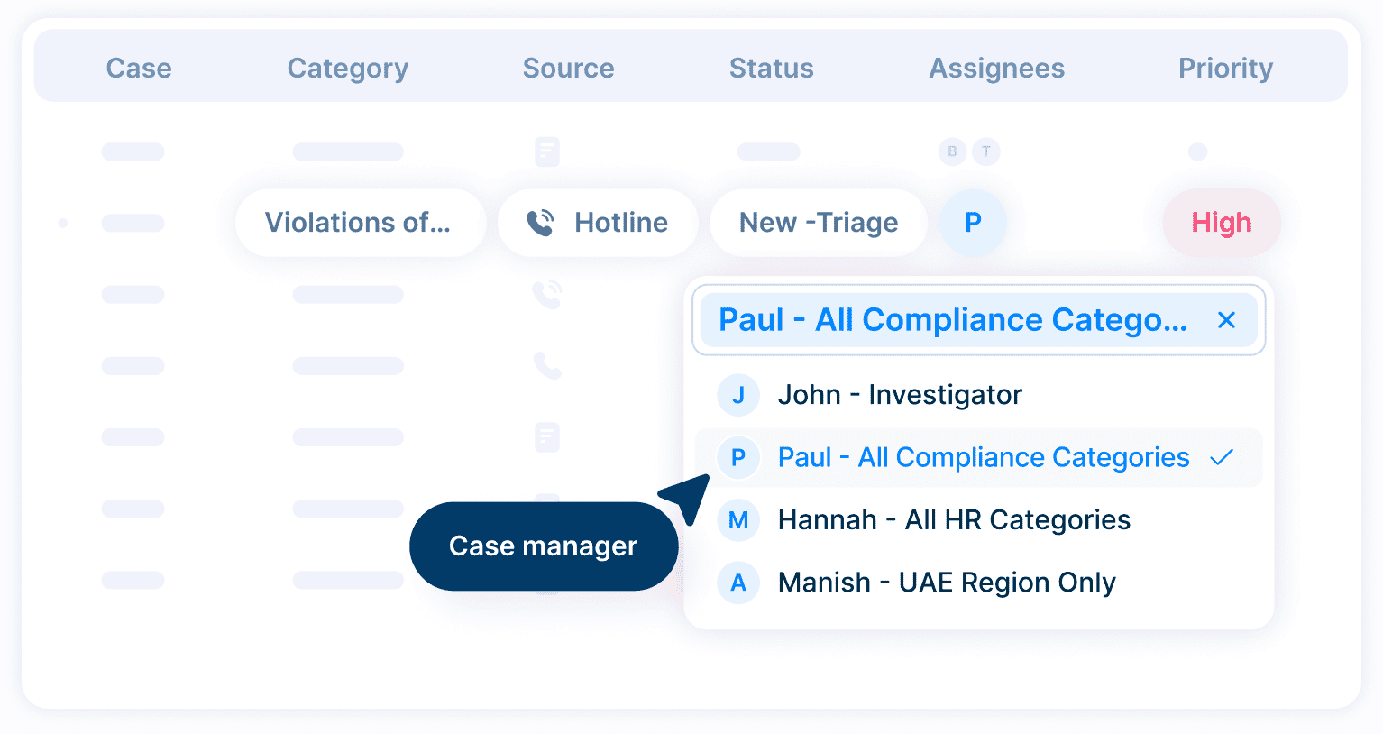
Task: Click the Violations of... category chip
Action: coord(358,223)
